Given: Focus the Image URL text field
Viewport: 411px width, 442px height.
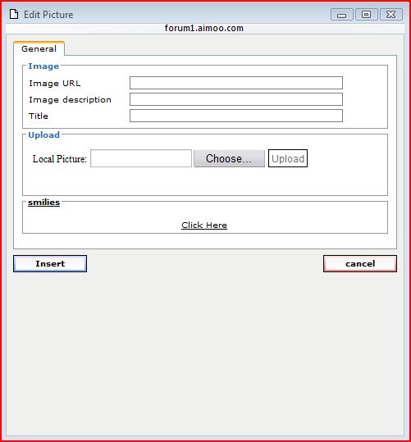Looking at the screenshot, I should (236, 83).
